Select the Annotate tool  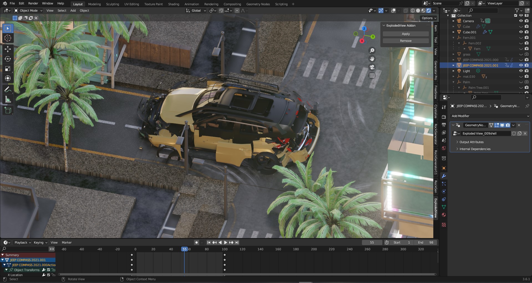point(8,89)
